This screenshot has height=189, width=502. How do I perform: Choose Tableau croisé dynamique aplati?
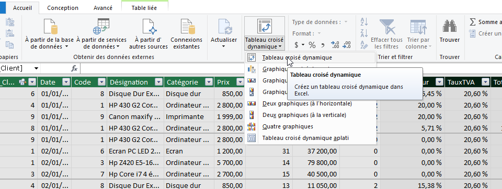(x=305, y=138)
